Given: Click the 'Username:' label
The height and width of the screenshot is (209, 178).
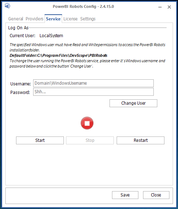Looking at the screenshot, I should (x=20, y=84).
